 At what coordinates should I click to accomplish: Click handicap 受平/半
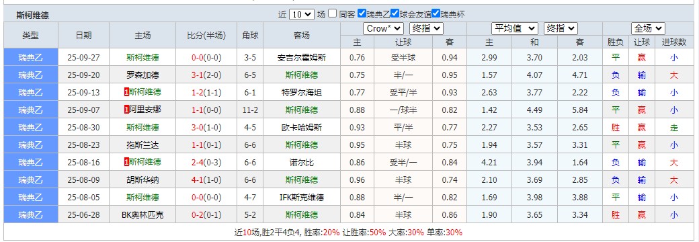(x=403, y=92)
